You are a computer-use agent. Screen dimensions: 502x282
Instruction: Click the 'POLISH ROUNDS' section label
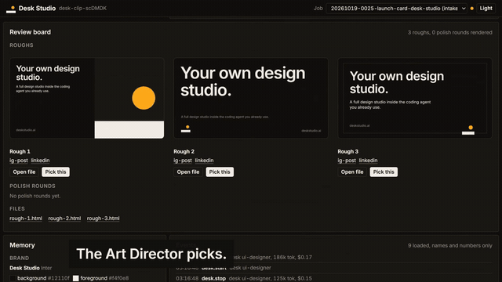[32, 186]
